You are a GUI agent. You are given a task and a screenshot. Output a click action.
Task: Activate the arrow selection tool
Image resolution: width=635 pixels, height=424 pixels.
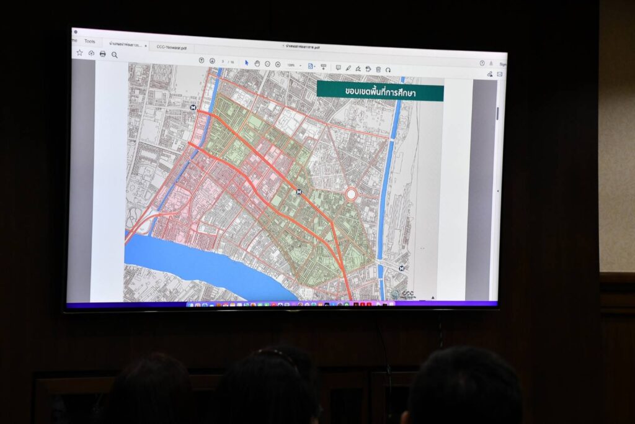tap(247, 63)
